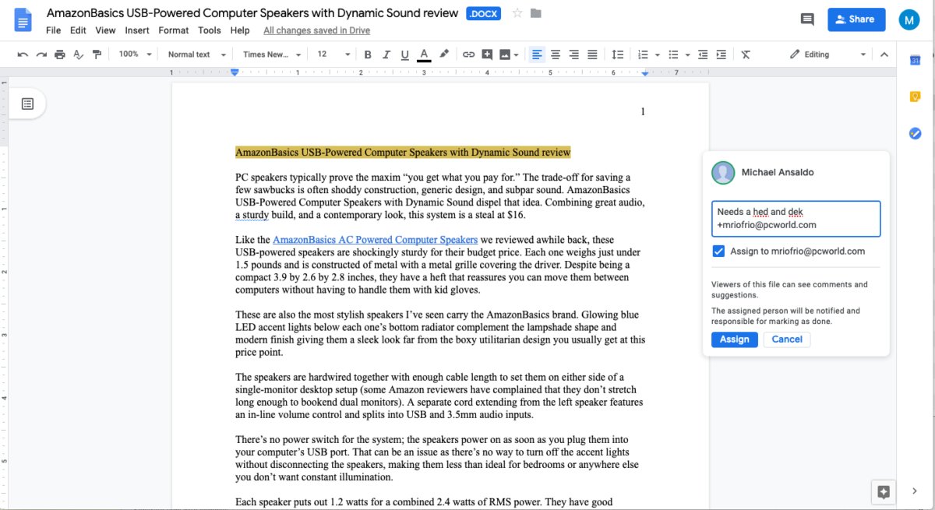935x510 pixels.
Task: Apply bulleted list
Action: point(674,55)
